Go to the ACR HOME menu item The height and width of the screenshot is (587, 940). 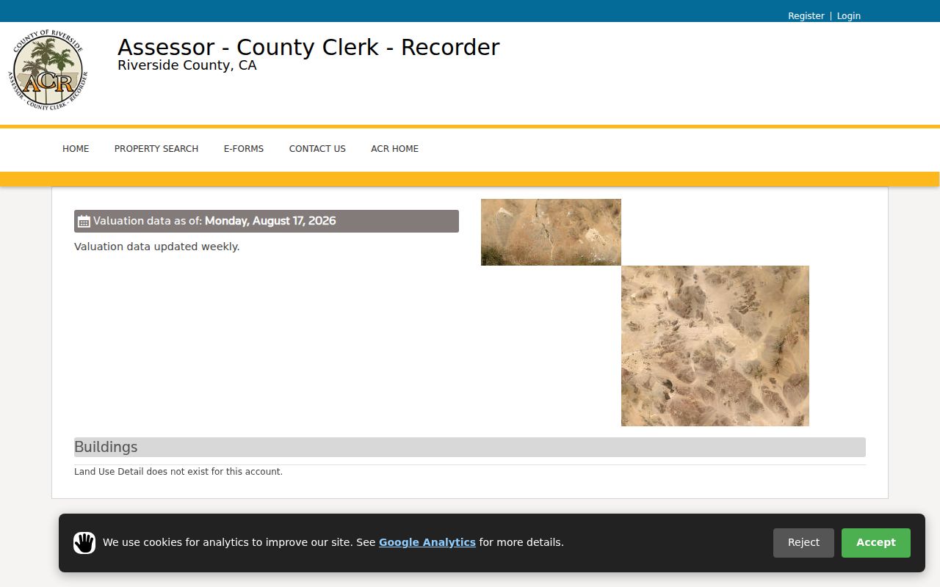[x=394, y=148]
